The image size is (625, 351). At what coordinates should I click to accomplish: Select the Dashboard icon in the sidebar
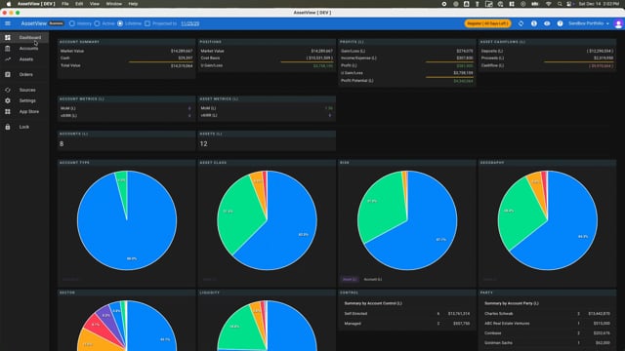coord(8,37)
